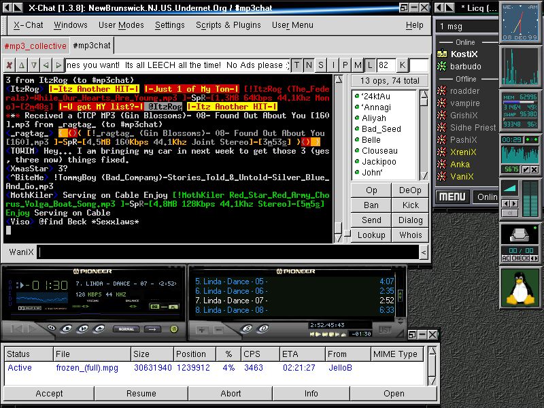Click Resume in the file transfer window
The width and height of the screenshot is (544, 408).
(x=141, y=393)
